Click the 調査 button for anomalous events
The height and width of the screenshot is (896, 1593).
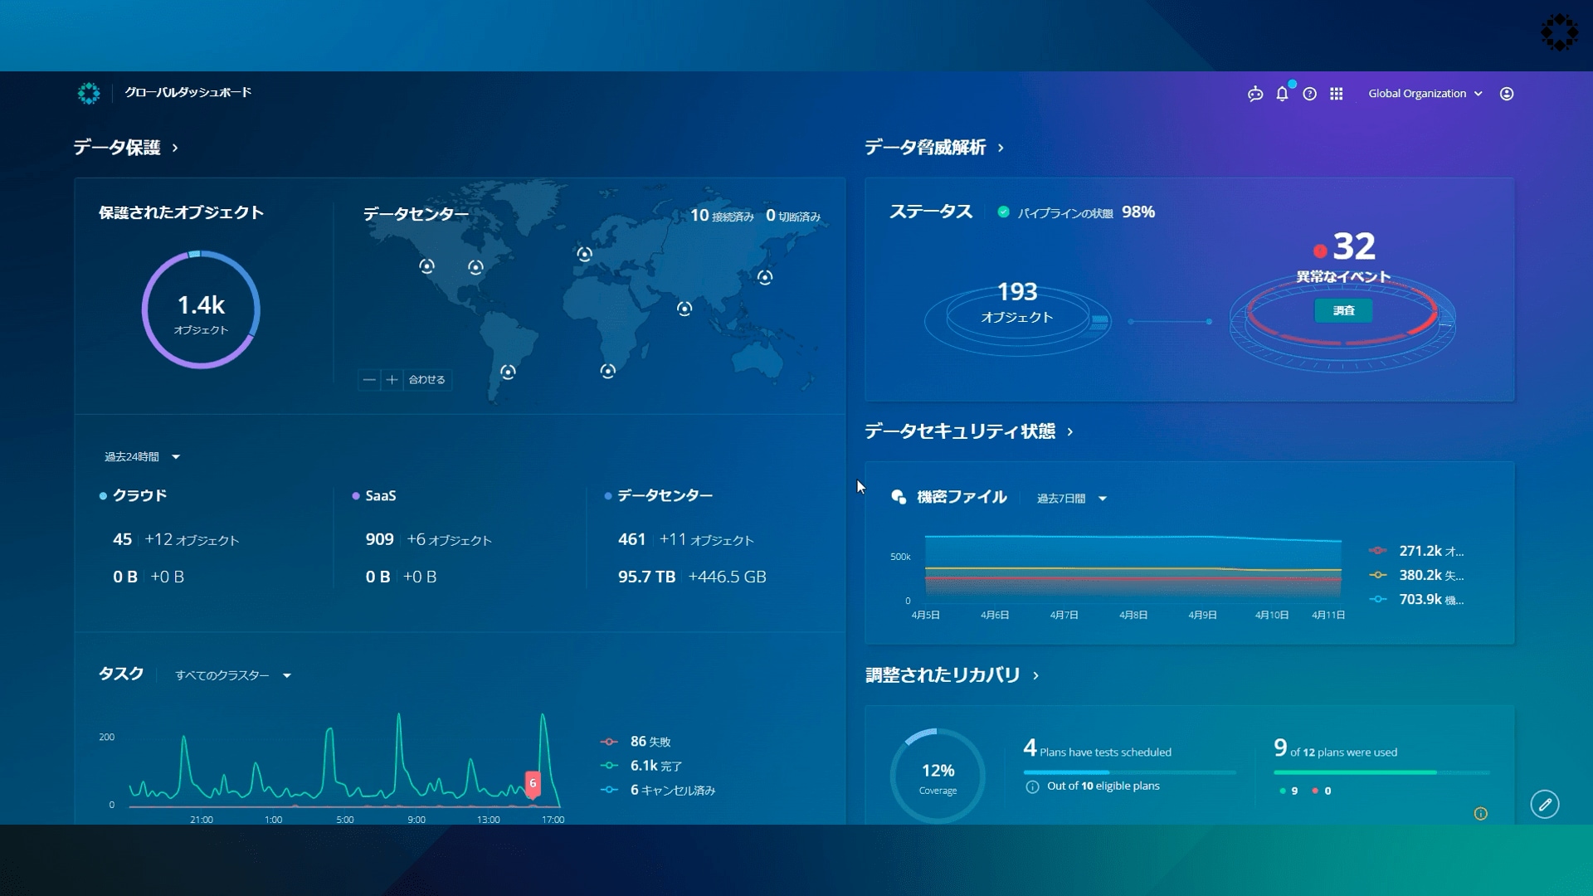pos(1343,310)
